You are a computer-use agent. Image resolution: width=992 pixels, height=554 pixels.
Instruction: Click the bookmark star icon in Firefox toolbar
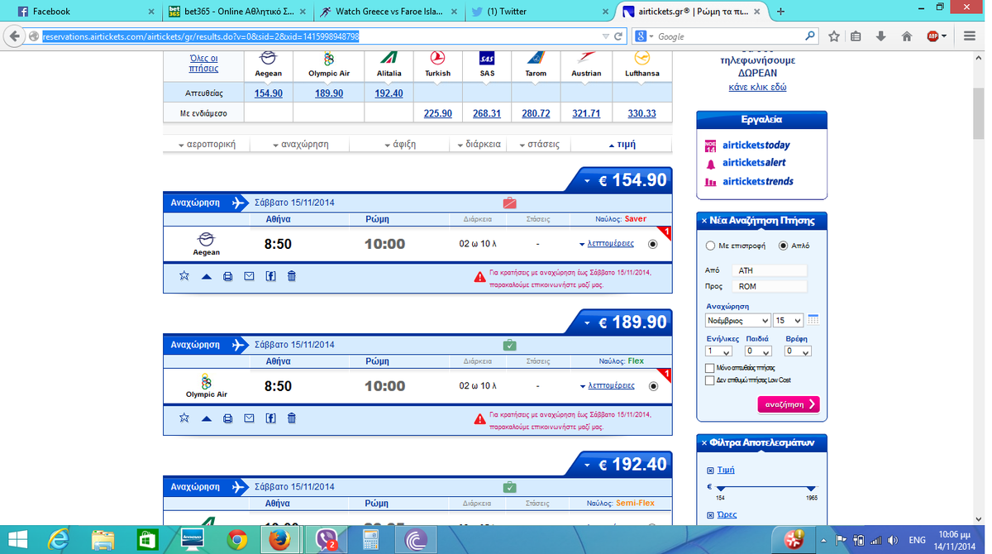pos(834,36)
